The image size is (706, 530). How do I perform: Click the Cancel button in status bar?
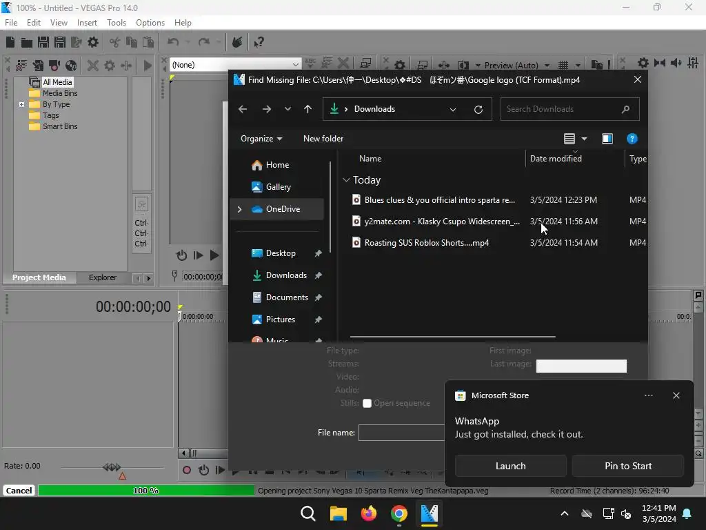point(19,491)
